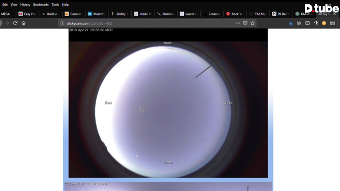Click the lower panoramic sky image
Screen dimensions: 340x191
[x=168, y=186]
